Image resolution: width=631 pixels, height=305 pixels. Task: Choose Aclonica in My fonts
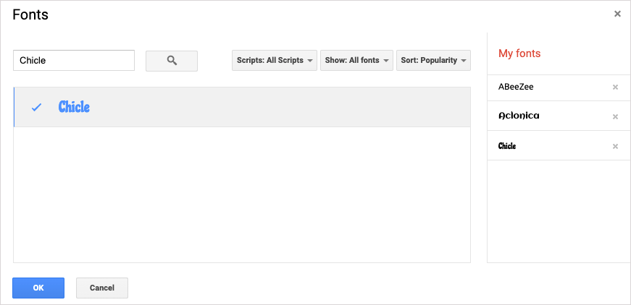pos(519,116)
